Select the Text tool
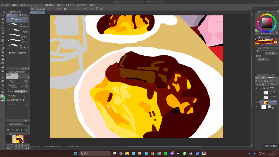This screenshot has height=157, width=279. pyautogui.click(x=3, y=85)
